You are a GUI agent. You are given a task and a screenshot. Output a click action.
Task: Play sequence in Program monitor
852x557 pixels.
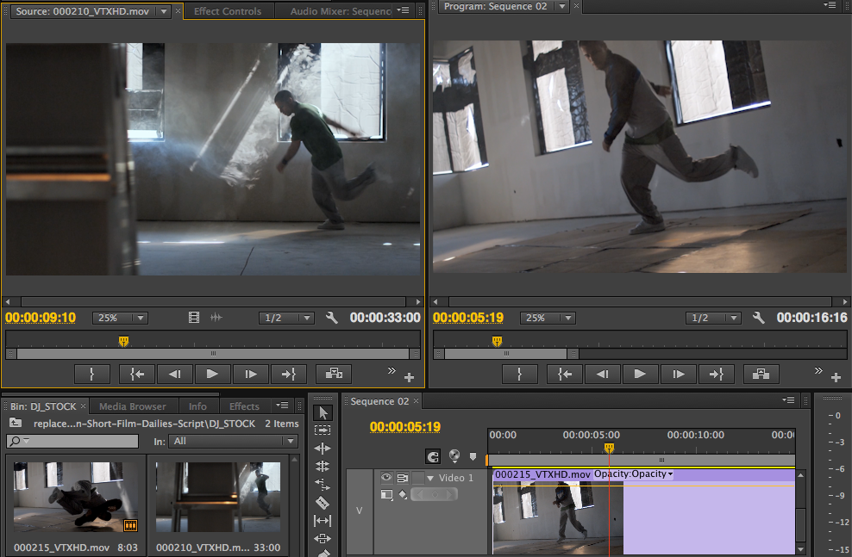point(640,374)
